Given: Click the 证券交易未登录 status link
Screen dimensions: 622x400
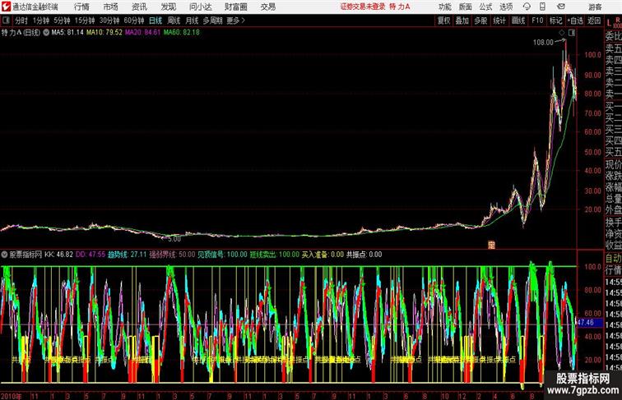Looking at the screenshot, I should (363, 7).
